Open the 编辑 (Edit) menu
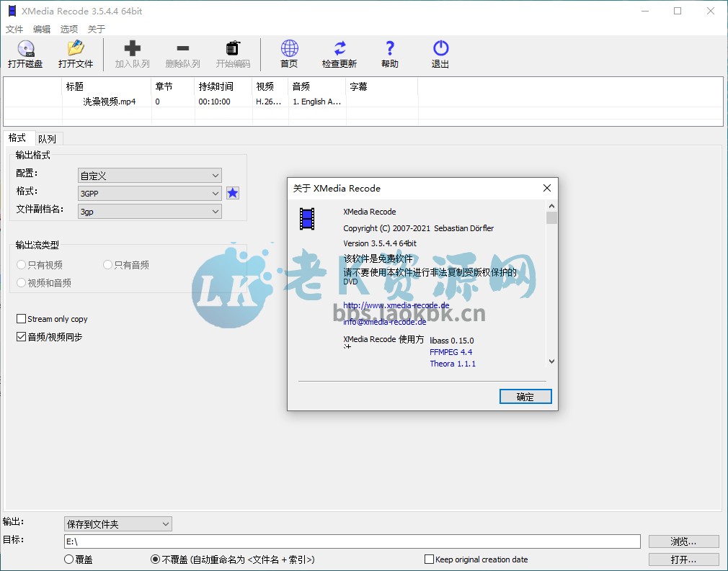The image size is (728, 571). pos(41,30)
